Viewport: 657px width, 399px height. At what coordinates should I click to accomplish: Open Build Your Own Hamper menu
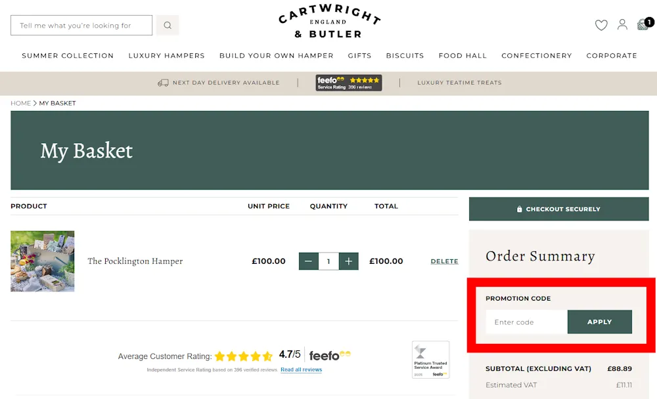[x=276, y=56]
